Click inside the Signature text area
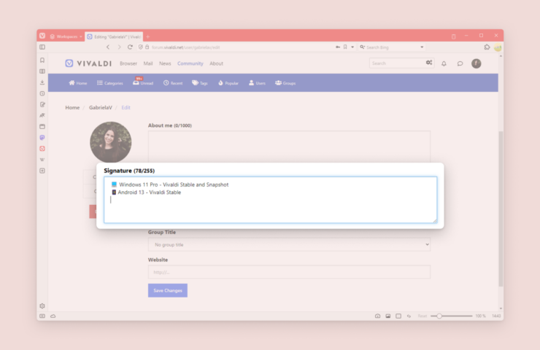Image resolution: width=540 pixels, height=350 pixels. [270, 200]
